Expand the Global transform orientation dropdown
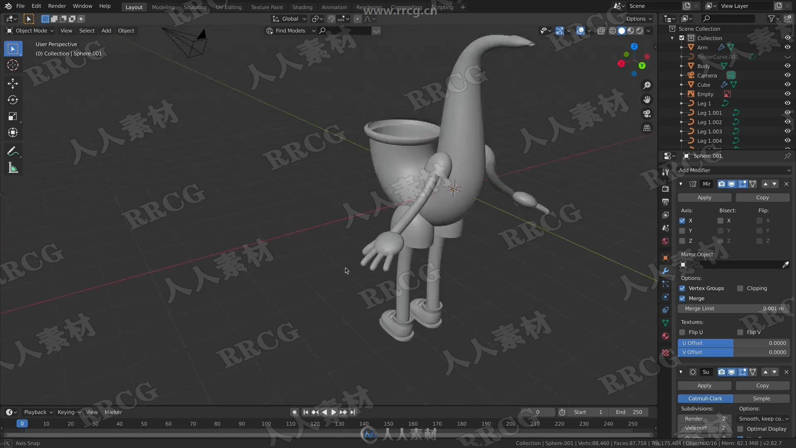Screen dimensions: 796x448 pos(303,18)
